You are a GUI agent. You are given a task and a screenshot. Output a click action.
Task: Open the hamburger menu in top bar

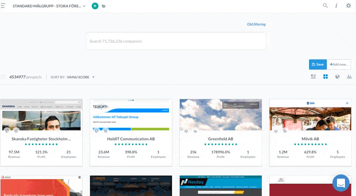click(x=3, y=6)
